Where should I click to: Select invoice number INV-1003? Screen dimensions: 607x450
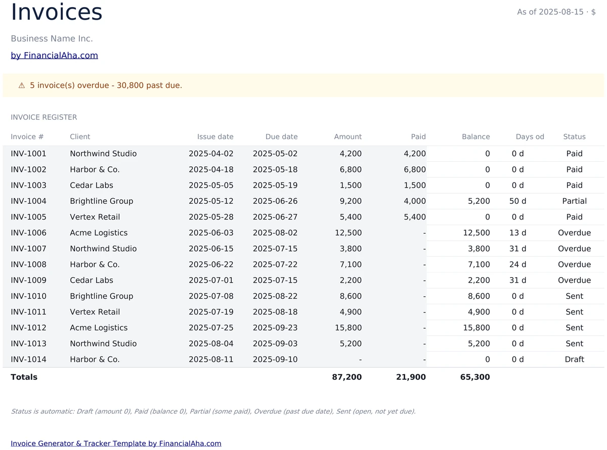[28, 185]
